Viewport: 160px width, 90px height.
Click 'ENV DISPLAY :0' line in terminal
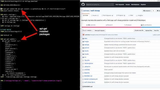coord(6,35)
